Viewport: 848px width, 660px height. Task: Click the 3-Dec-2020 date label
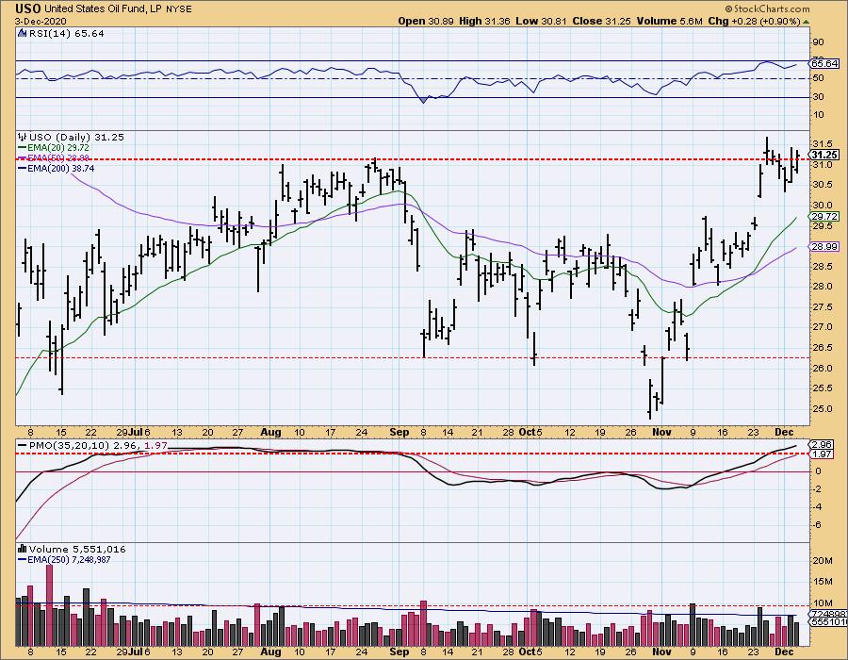point(41,21)
